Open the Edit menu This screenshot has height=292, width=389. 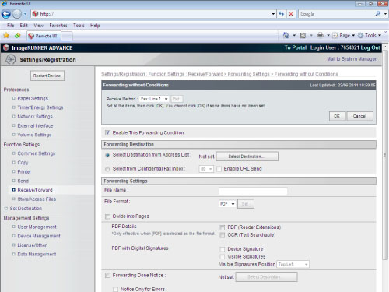pos(23,26)
